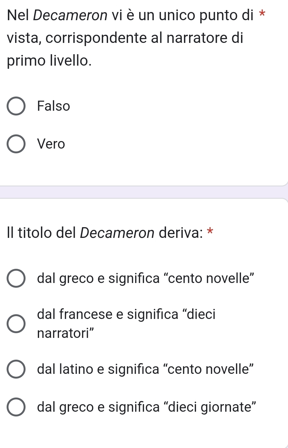Click the "Falso" answer label text
Viewport: 288px width, 448px height.
coord(54,106)
